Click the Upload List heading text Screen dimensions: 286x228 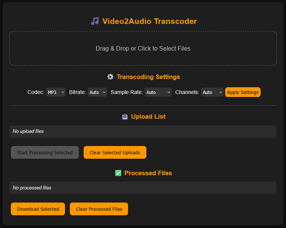pyautogui.click(x=148, y=116)
